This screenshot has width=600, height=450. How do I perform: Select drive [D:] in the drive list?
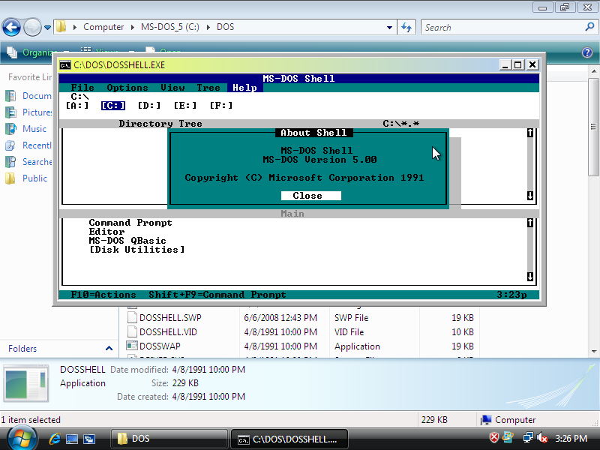[149, 106]
